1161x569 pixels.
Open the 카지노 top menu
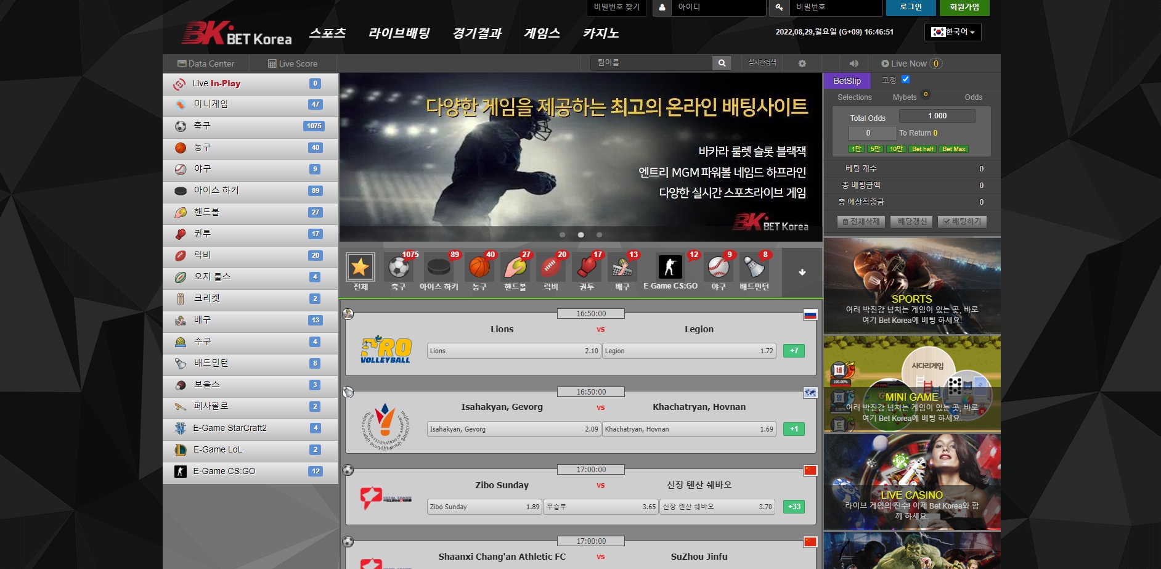click(x=601, y=33)
